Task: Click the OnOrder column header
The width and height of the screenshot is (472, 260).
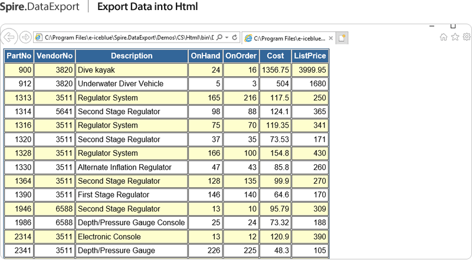Action: [241, 56]
